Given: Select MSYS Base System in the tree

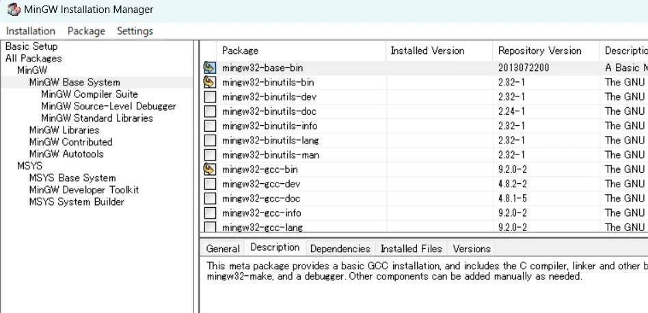Looking at the screenshot, I should coord(72,178).
